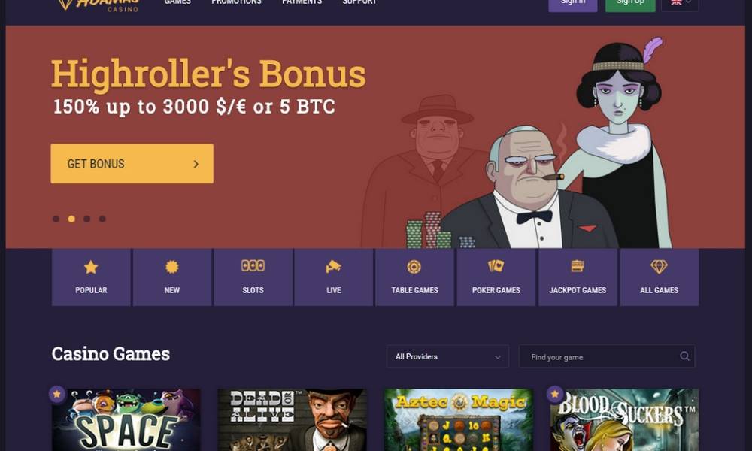Open the Jackpot Games category
This screenshot has width=752, height=451.
[578, 277]
